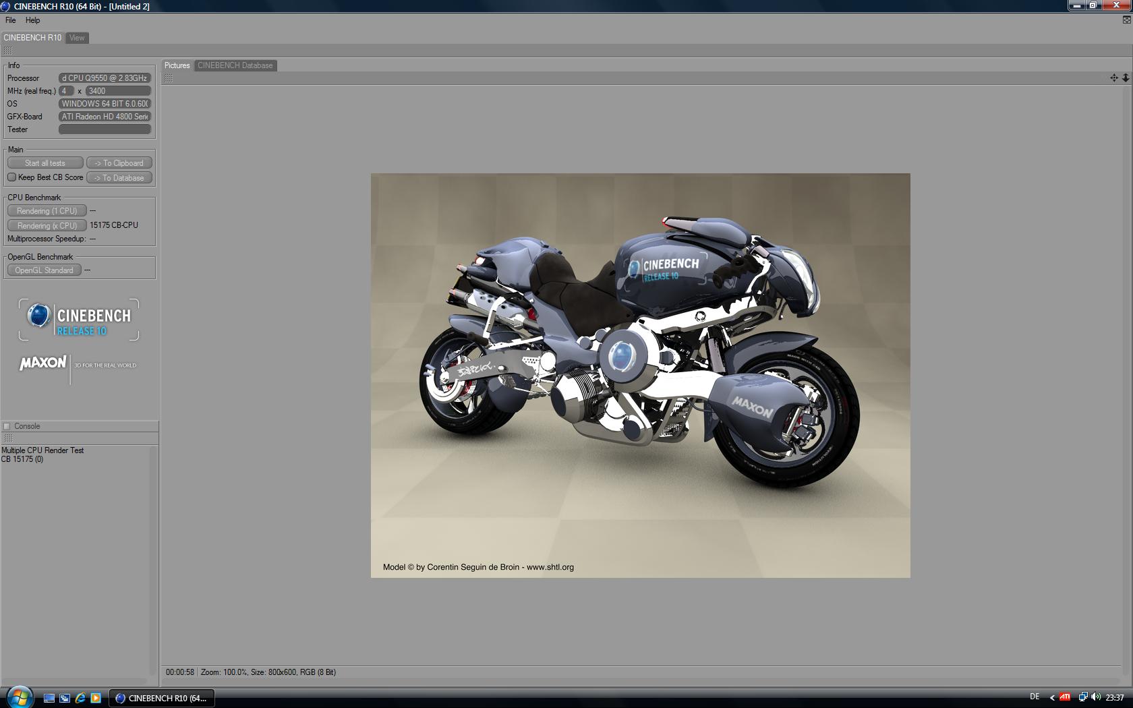The image size is (1133, 708).
Task: Open the Help menu
Action: pos(32,20)
